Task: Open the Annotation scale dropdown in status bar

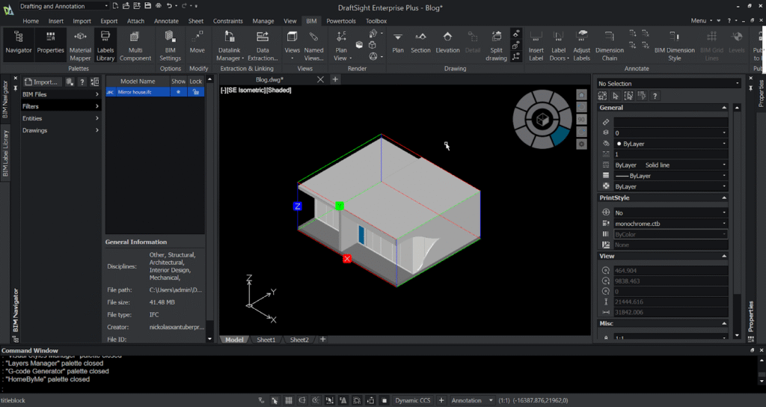Action: [x=472, y=400]
